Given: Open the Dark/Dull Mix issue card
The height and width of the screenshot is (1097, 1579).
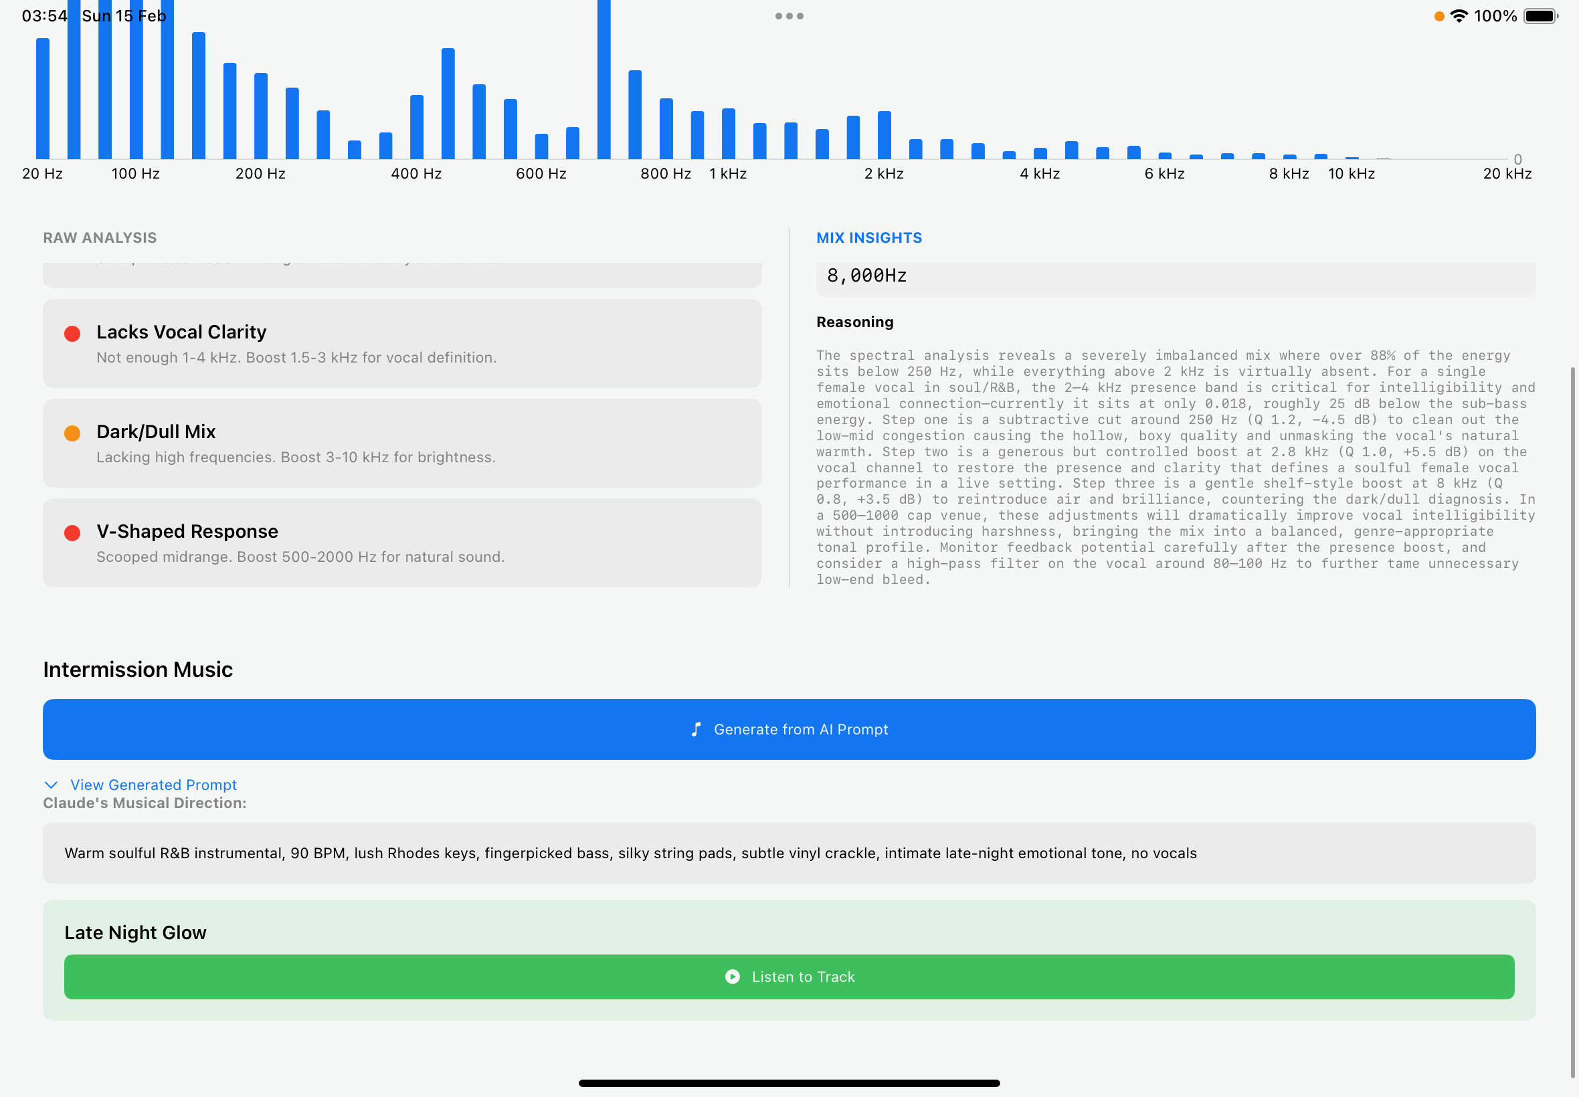Looking at the screenshot, I should (402, 443).
